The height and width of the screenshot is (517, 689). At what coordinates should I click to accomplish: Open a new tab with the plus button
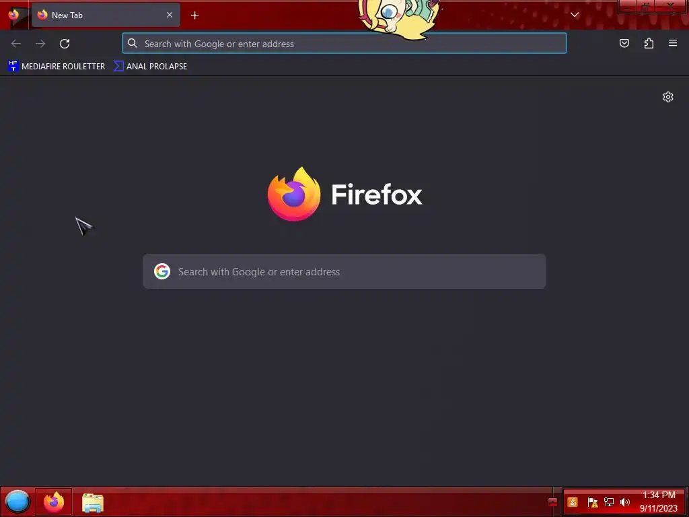click(194, 15)
